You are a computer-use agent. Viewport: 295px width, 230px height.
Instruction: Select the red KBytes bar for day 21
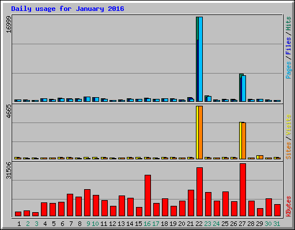click(191, 203)
